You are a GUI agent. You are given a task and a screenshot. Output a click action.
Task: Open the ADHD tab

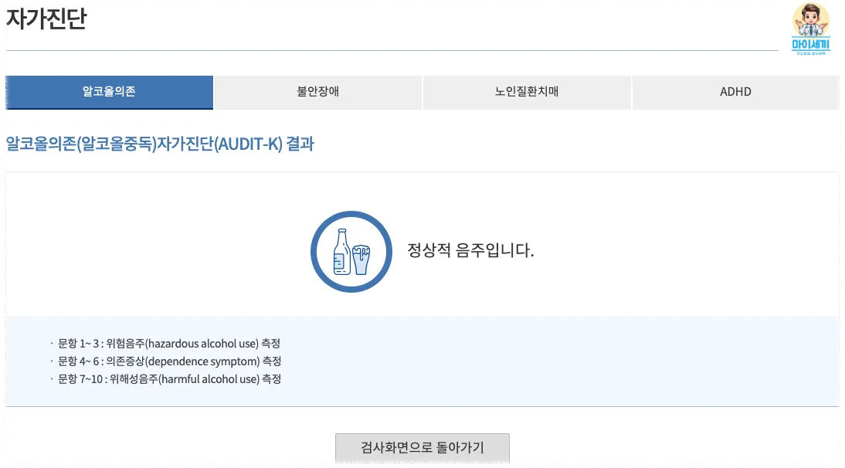pos(735,92)
